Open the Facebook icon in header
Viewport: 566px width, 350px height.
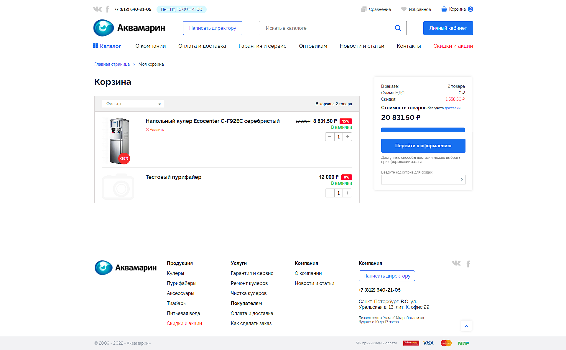pos(108,9)
